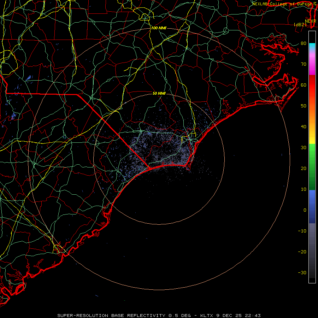318x318 pixels.
Task: Click the 10 value on the dBZ scale
Action: pos(304,189)
